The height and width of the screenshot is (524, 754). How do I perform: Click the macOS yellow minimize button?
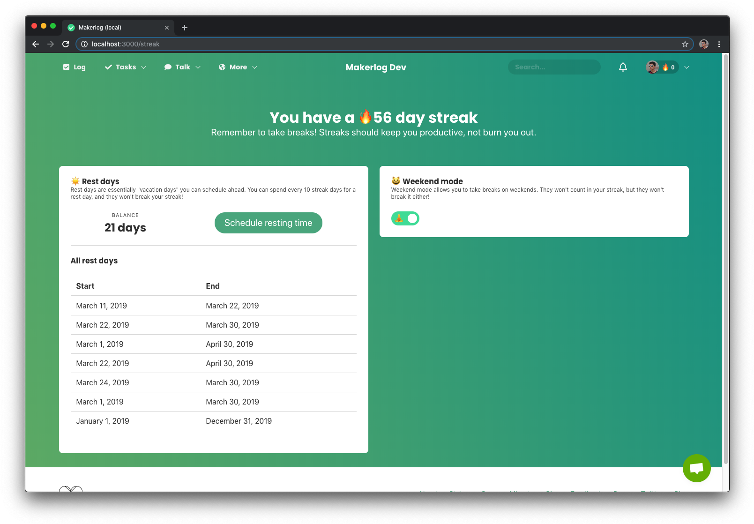pyautogui.click(x=44, y=26)
